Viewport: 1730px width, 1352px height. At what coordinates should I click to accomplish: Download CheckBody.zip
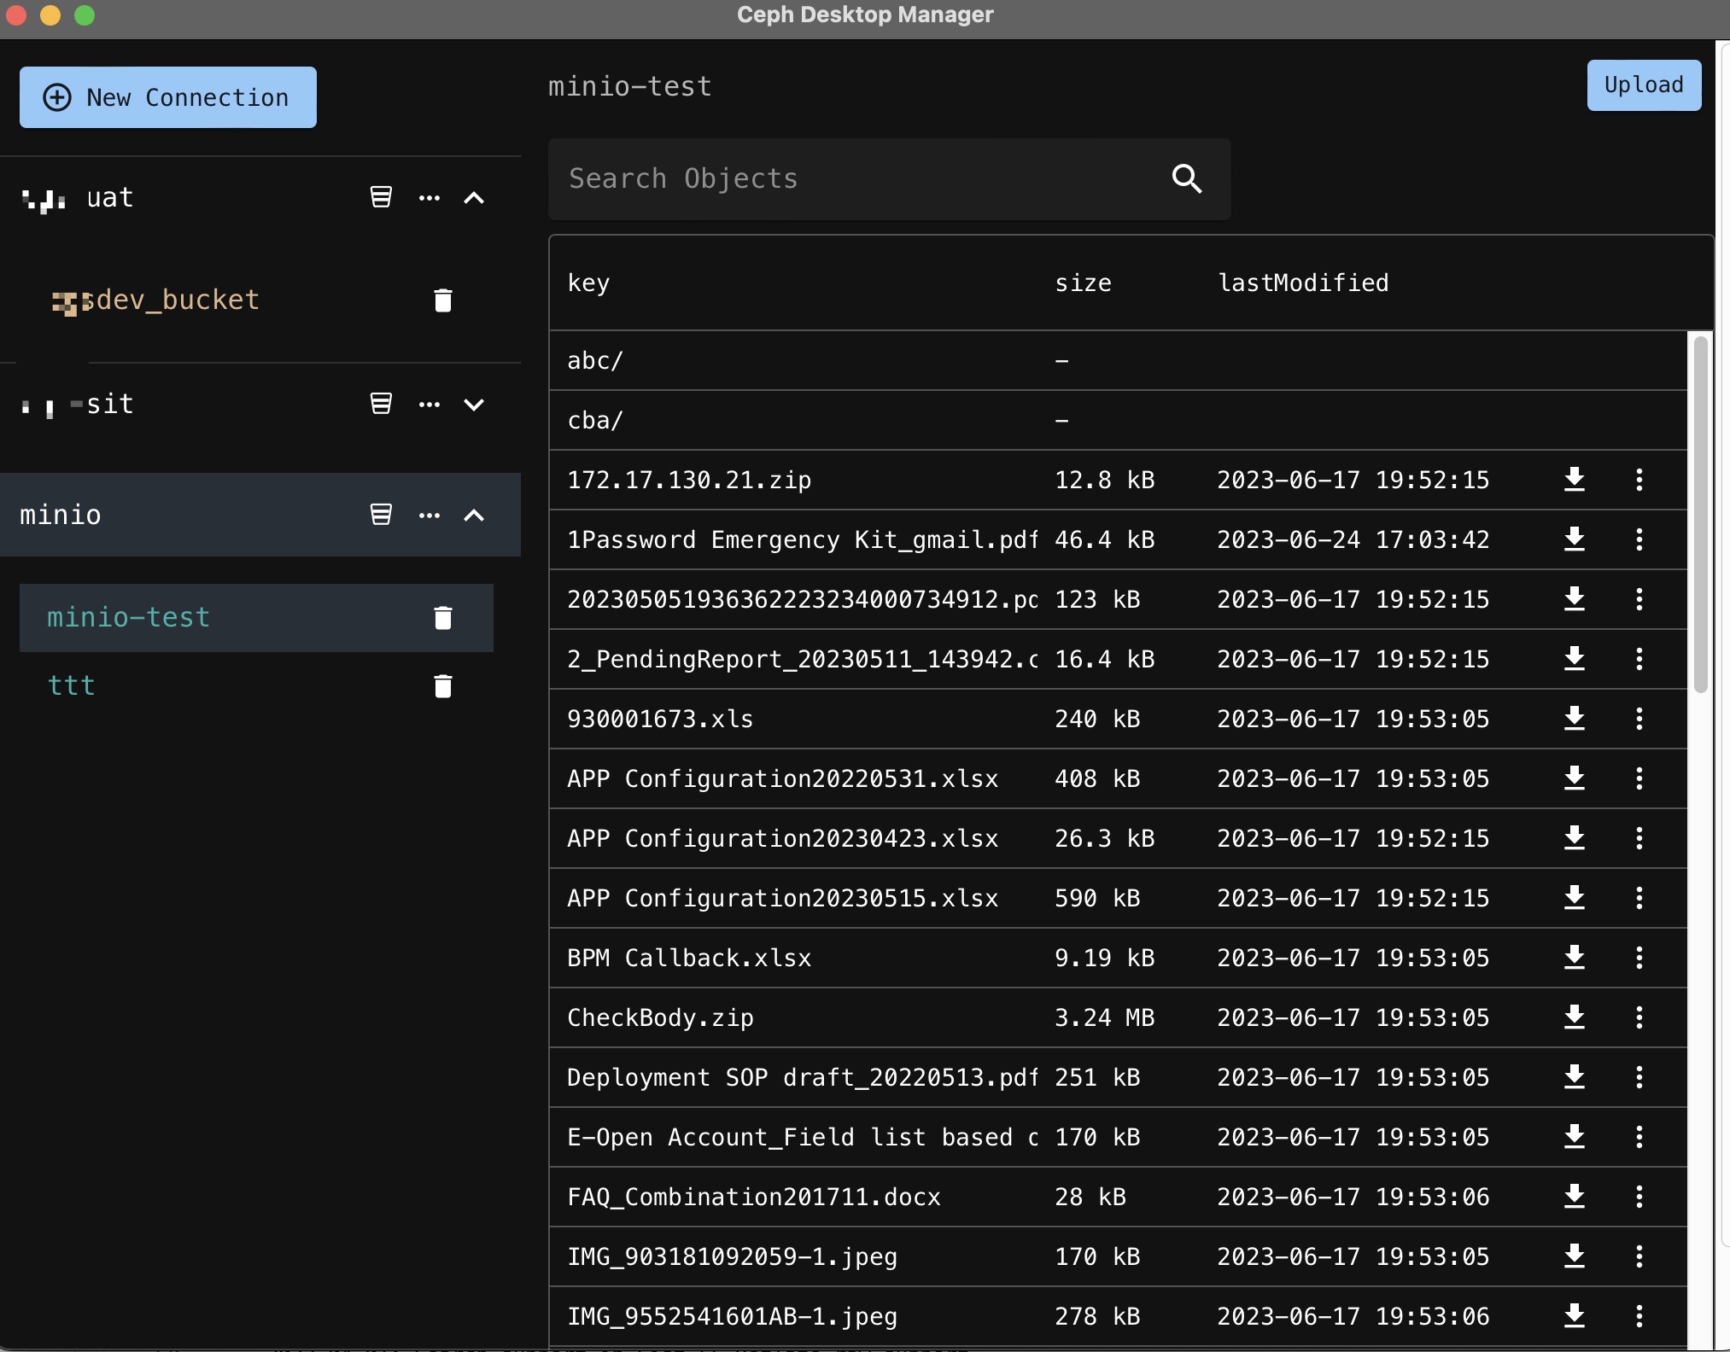point(1575,1017)
